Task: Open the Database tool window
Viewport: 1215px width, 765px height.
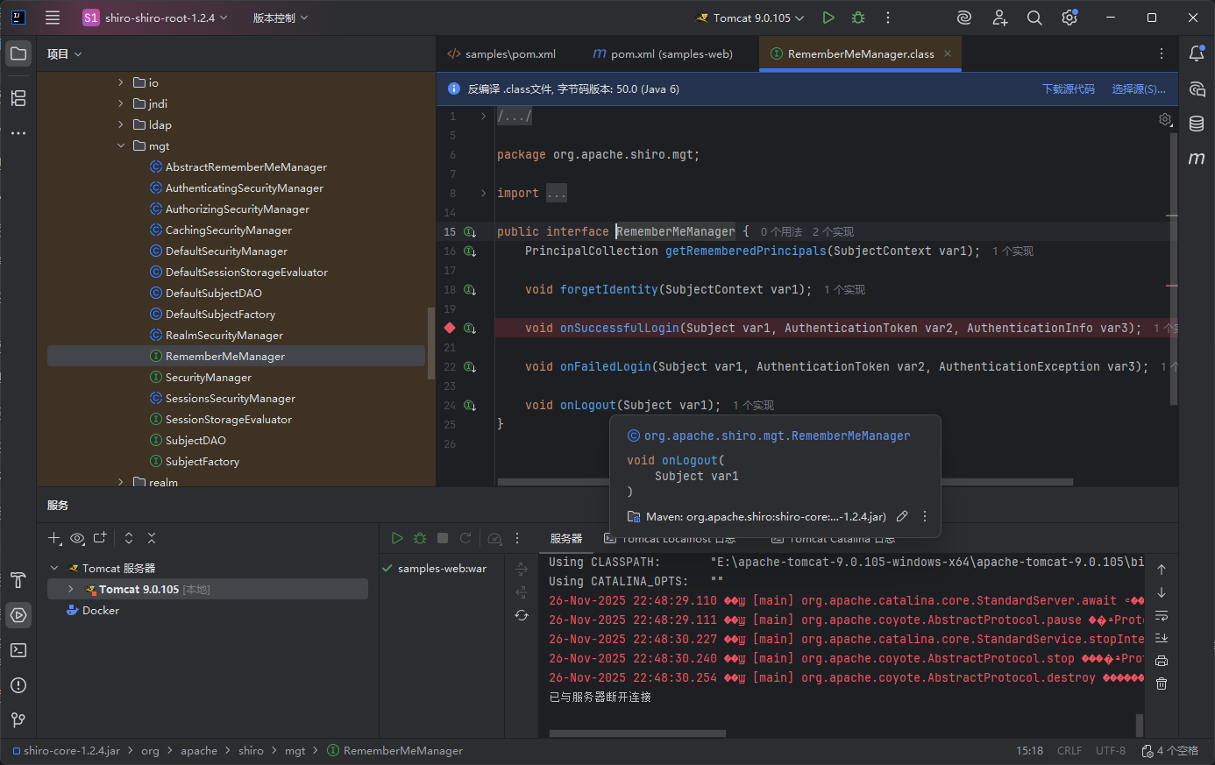Action: pos(1197,124)
